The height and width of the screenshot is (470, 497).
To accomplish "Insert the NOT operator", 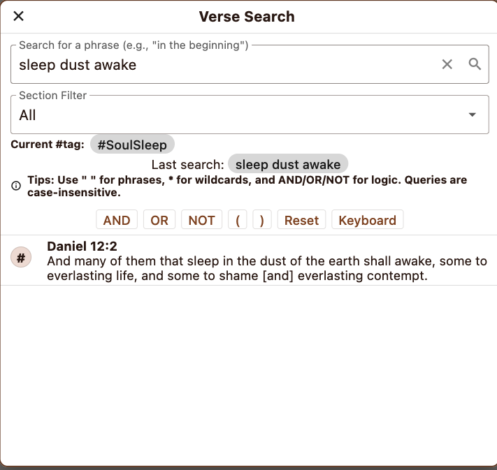I will 201,220.
